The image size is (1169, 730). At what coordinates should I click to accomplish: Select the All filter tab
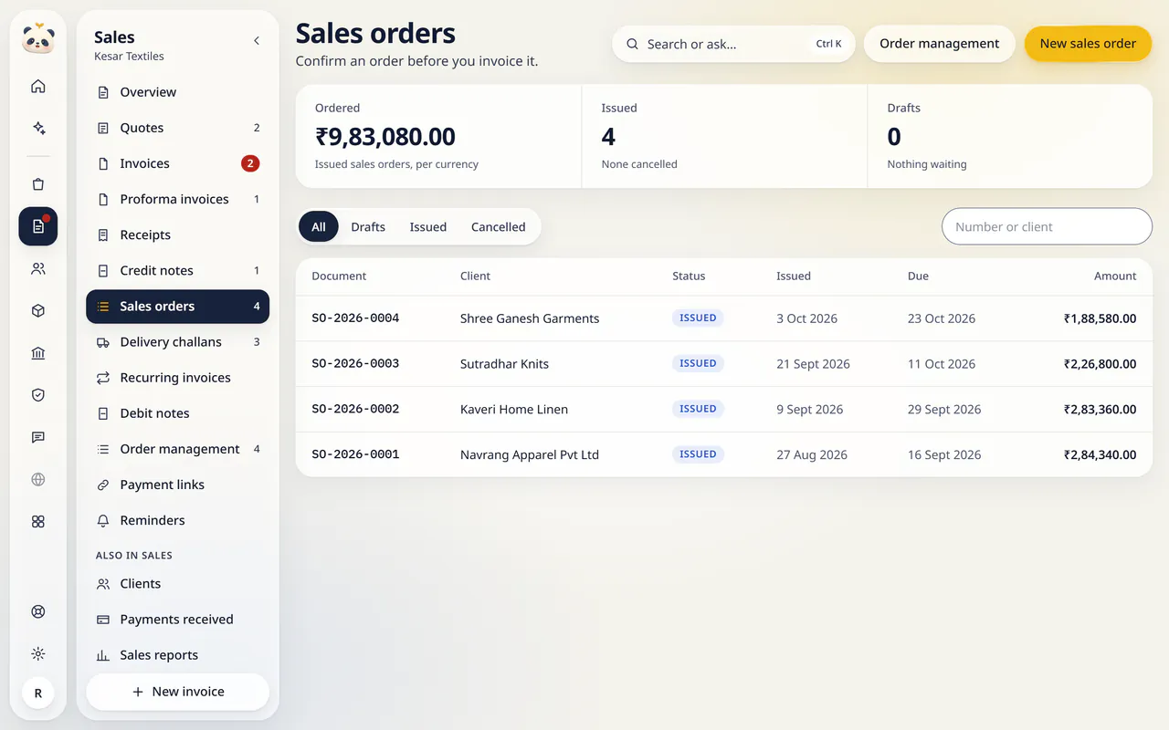tap(319, 226)
